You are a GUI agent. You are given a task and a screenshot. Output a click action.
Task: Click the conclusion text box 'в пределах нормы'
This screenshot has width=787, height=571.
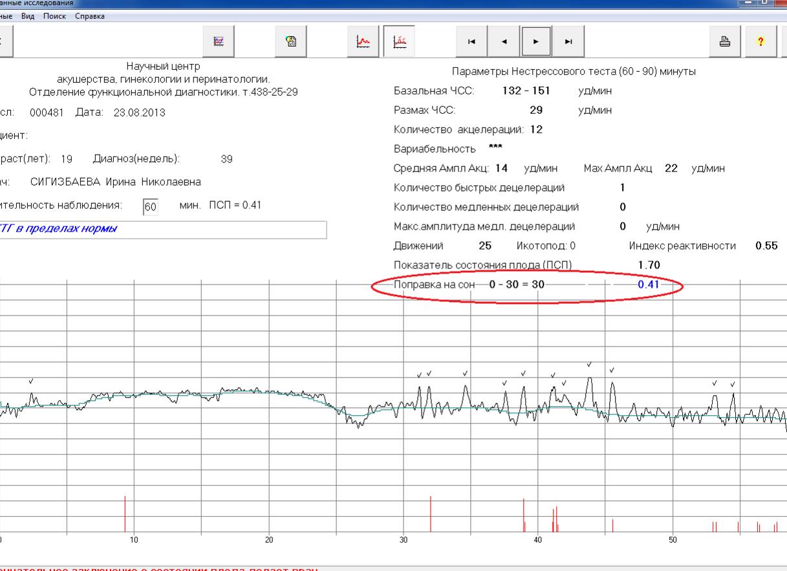pos(162,230)
